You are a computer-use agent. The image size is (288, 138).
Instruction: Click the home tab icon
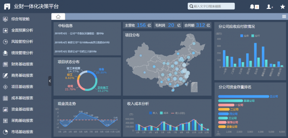tap(58, 17)
